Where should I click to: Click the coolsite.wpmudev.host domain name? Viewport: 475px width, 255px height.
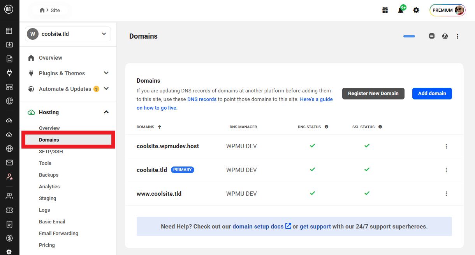(168, 146)
